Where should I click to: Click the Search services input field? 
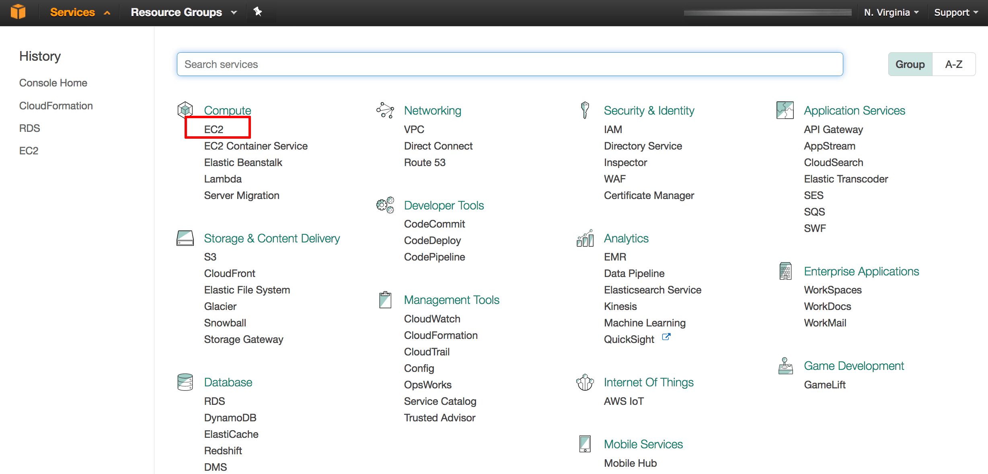tap(510, 64)
